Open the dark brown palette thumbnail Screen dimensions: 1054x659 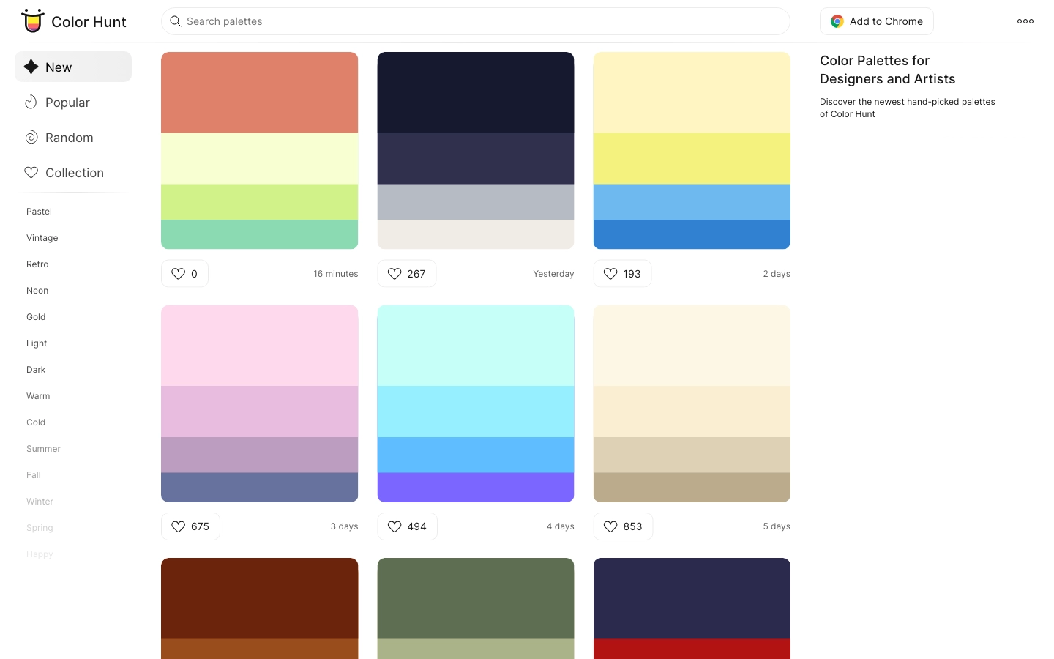click(260, 608)
